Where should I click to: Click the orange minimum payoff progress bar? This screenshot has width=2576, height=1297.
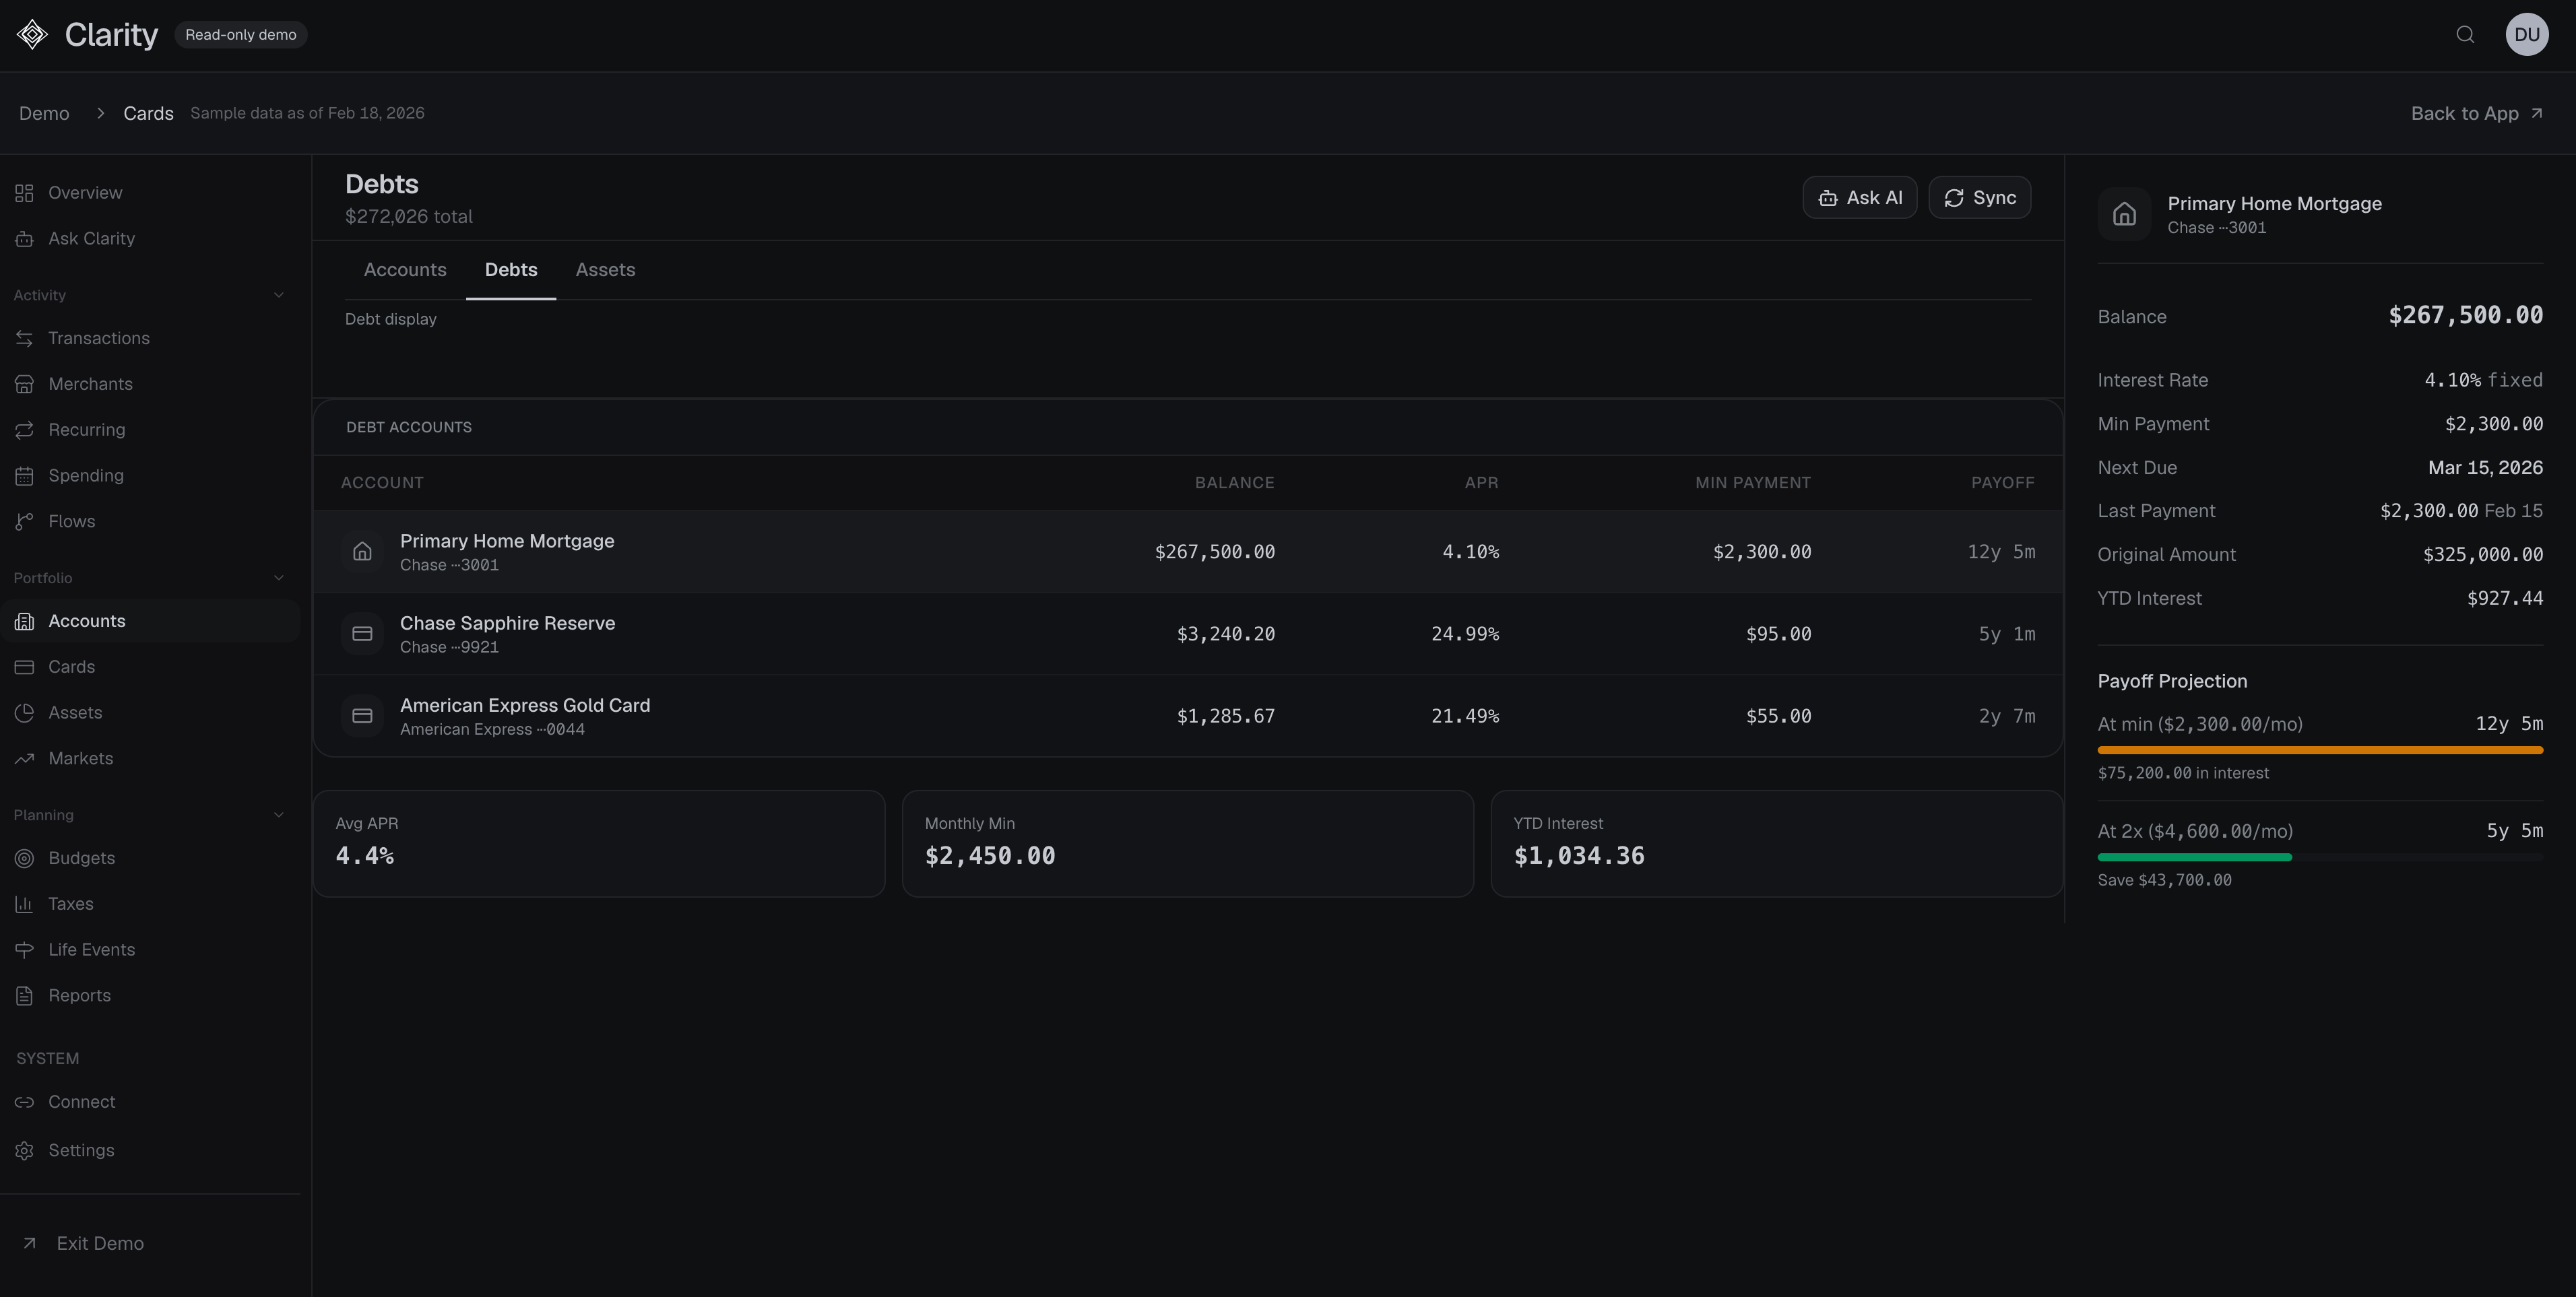2320,750
